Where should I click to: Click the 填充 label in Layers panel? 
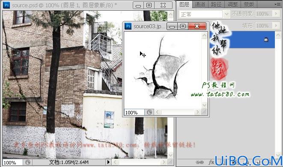(248, 26)
